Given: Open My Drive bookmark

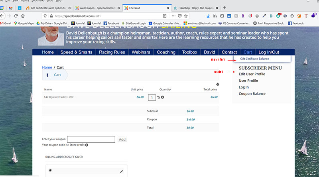Looking at the screenshot, I should pos(53,24).
